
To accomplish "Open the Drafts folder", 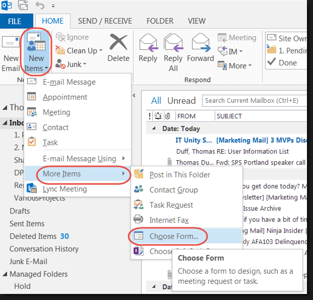I will [x=20, y=211].
